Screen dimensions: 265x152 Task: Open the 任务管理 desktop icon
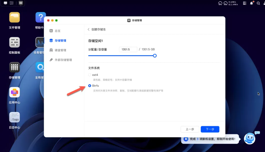40,42
